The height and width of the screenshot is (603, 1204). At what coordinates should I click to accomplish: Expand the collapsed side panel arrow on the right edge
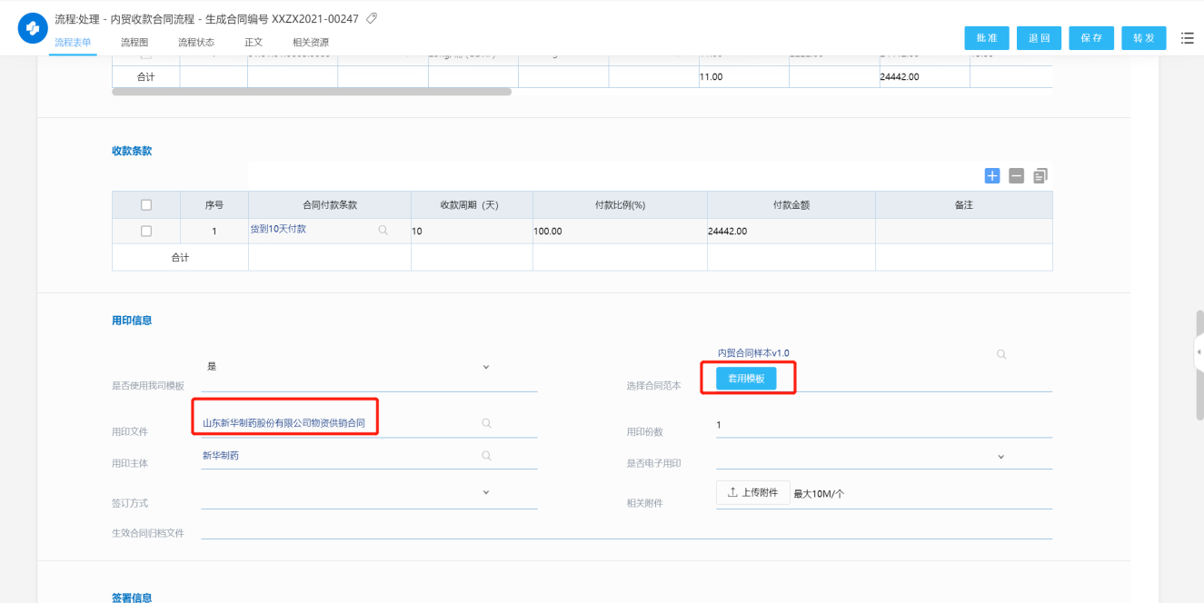coord(1199,352)
